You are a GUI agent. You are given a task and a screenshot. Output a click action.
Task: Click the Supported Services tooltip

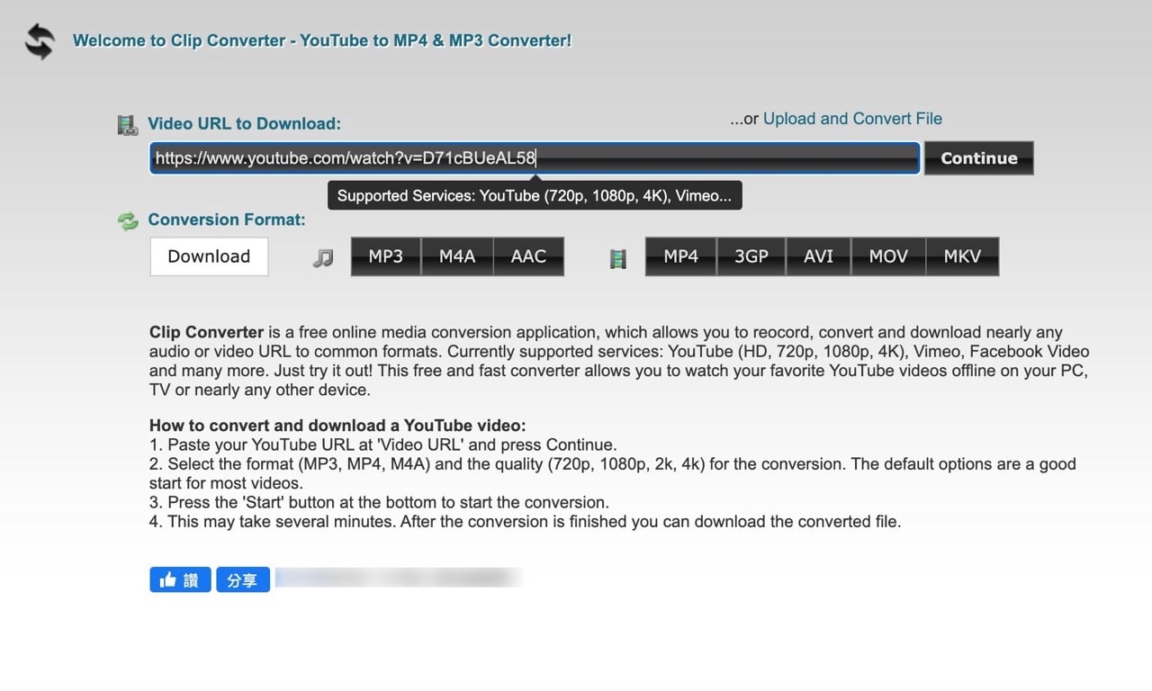[x=535, y=195]
